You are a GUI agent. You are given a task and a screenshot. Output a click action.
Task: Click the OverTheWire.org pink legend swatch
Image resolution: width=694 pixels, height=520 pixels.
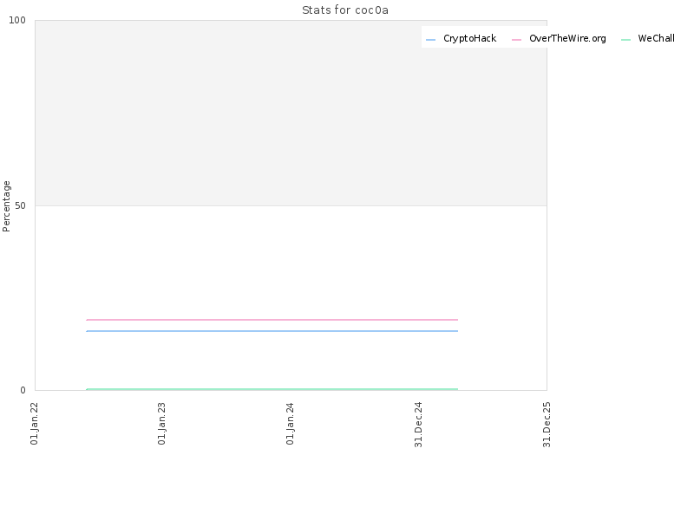click(x=516, y=40)
